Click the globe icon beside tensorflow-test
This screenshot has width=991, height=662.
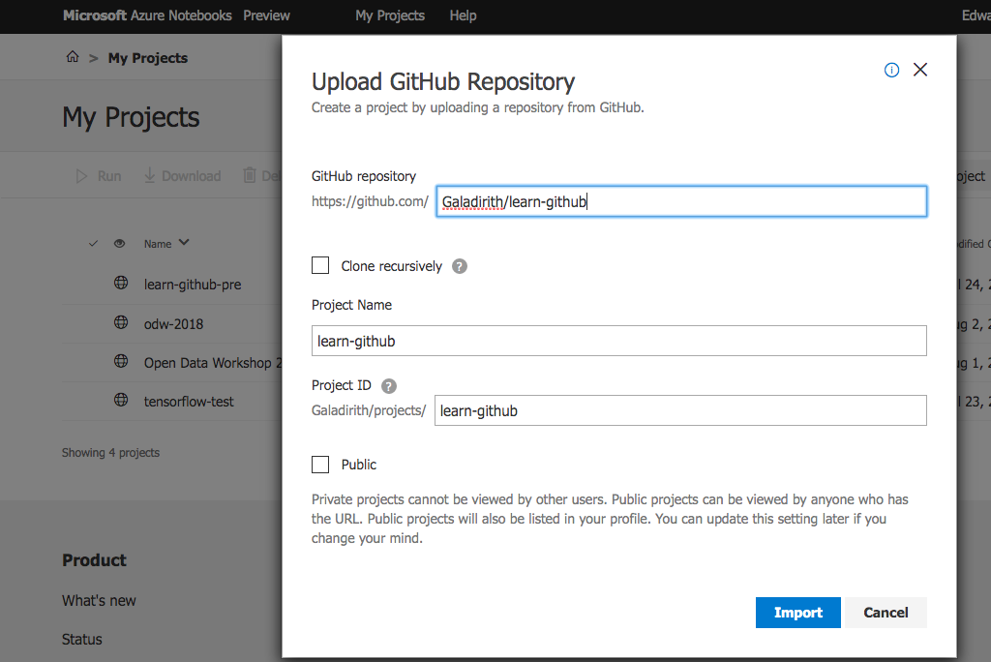[121, 400]
